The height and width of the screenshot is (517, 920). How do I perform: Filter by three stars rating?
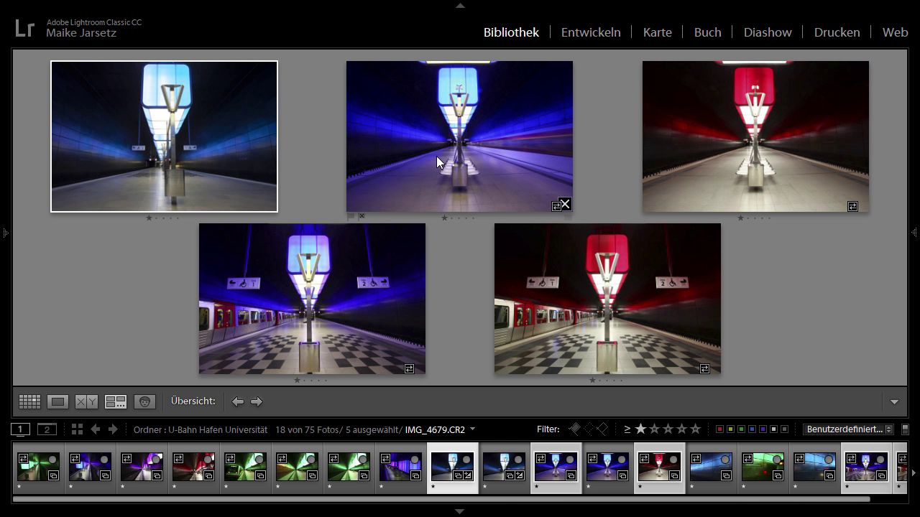(668, 429)
